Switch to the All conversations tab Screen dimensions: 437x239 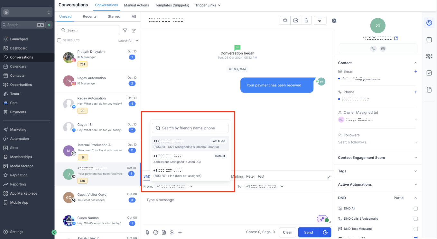134,16
